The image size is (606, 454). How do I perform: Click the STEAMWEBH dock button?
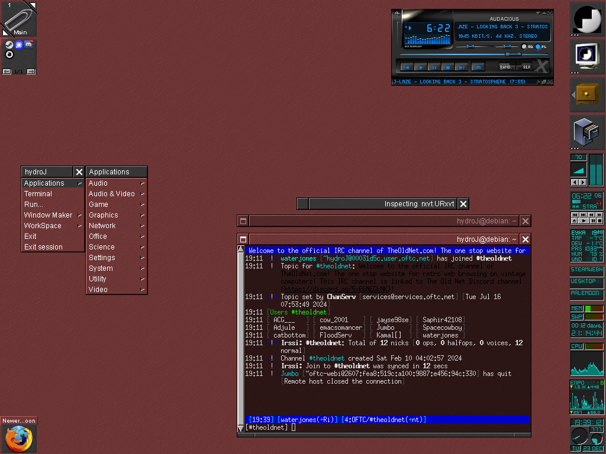[x=587, y=270]
